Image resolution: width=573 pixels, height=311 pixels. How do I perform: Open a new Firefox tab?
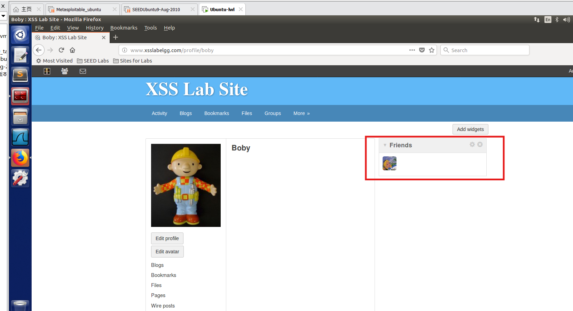point(116,37)
